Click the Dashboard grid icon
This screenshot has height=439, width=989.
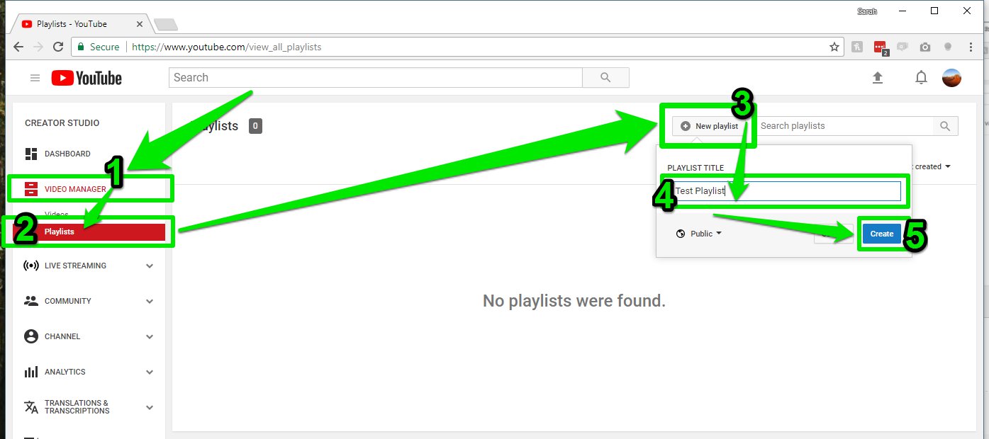click(x=31, y=154)
